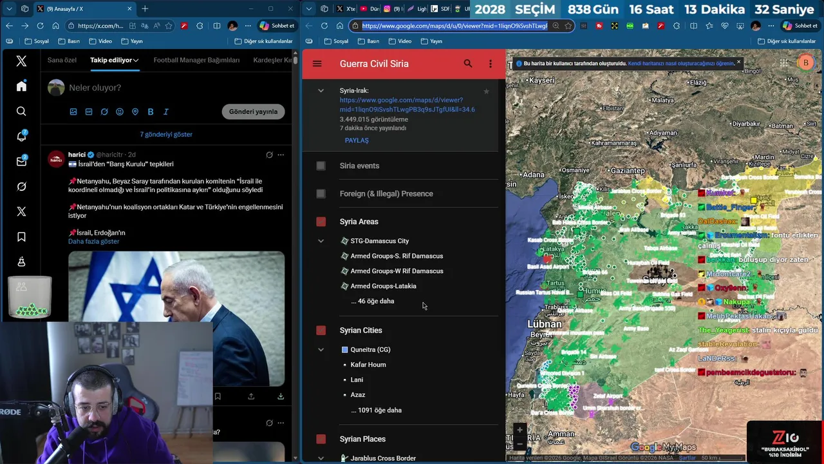The image size is (824, 464).
Task: Open tab list dropdown in left browser
Action: pos(9,8)
